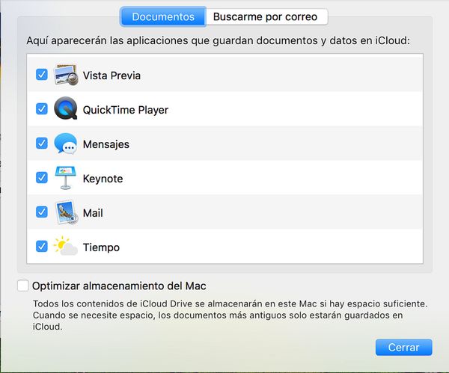Switch to Buscarme por correo tab
The width and height of the screenshot is (449, 373).
coord(266,16)
